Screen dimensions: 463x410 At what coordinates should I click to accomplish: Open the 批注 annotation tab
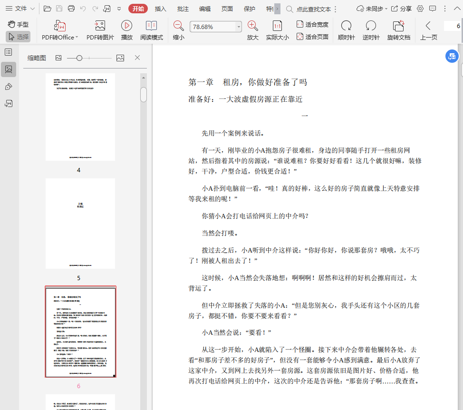(183, 9)
